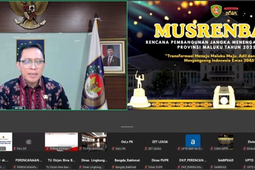Click the 'CP' label on the shared screen
Image resolution: width=255 pixels, height=170 pixels.
click(x=130, y=108)
